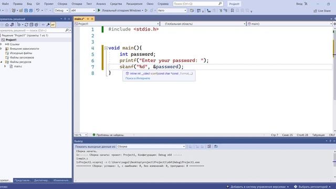Click the Save file icon in toolbar

(x=26, y=10)
